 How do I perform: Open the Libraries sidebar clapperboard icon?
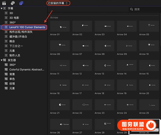pos(4,3)
